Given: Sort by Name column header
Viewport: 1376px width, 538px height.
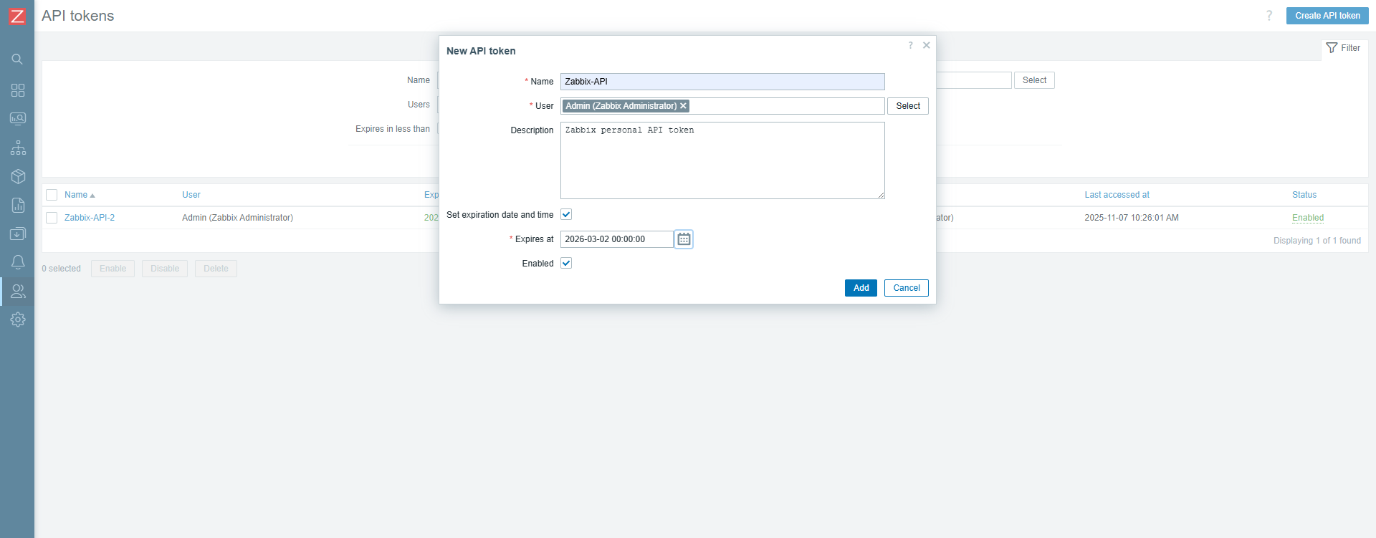Looking at the screenshot, I should coord(80,195).
